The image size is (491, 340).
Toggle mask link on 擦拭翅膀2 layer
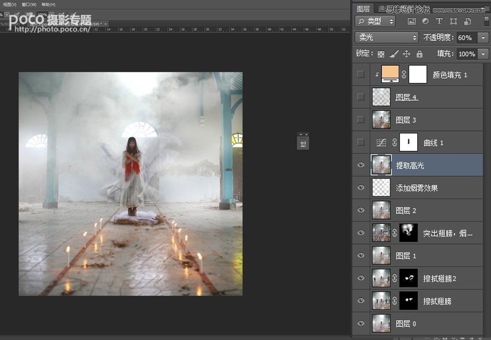[x=395, y=278]
